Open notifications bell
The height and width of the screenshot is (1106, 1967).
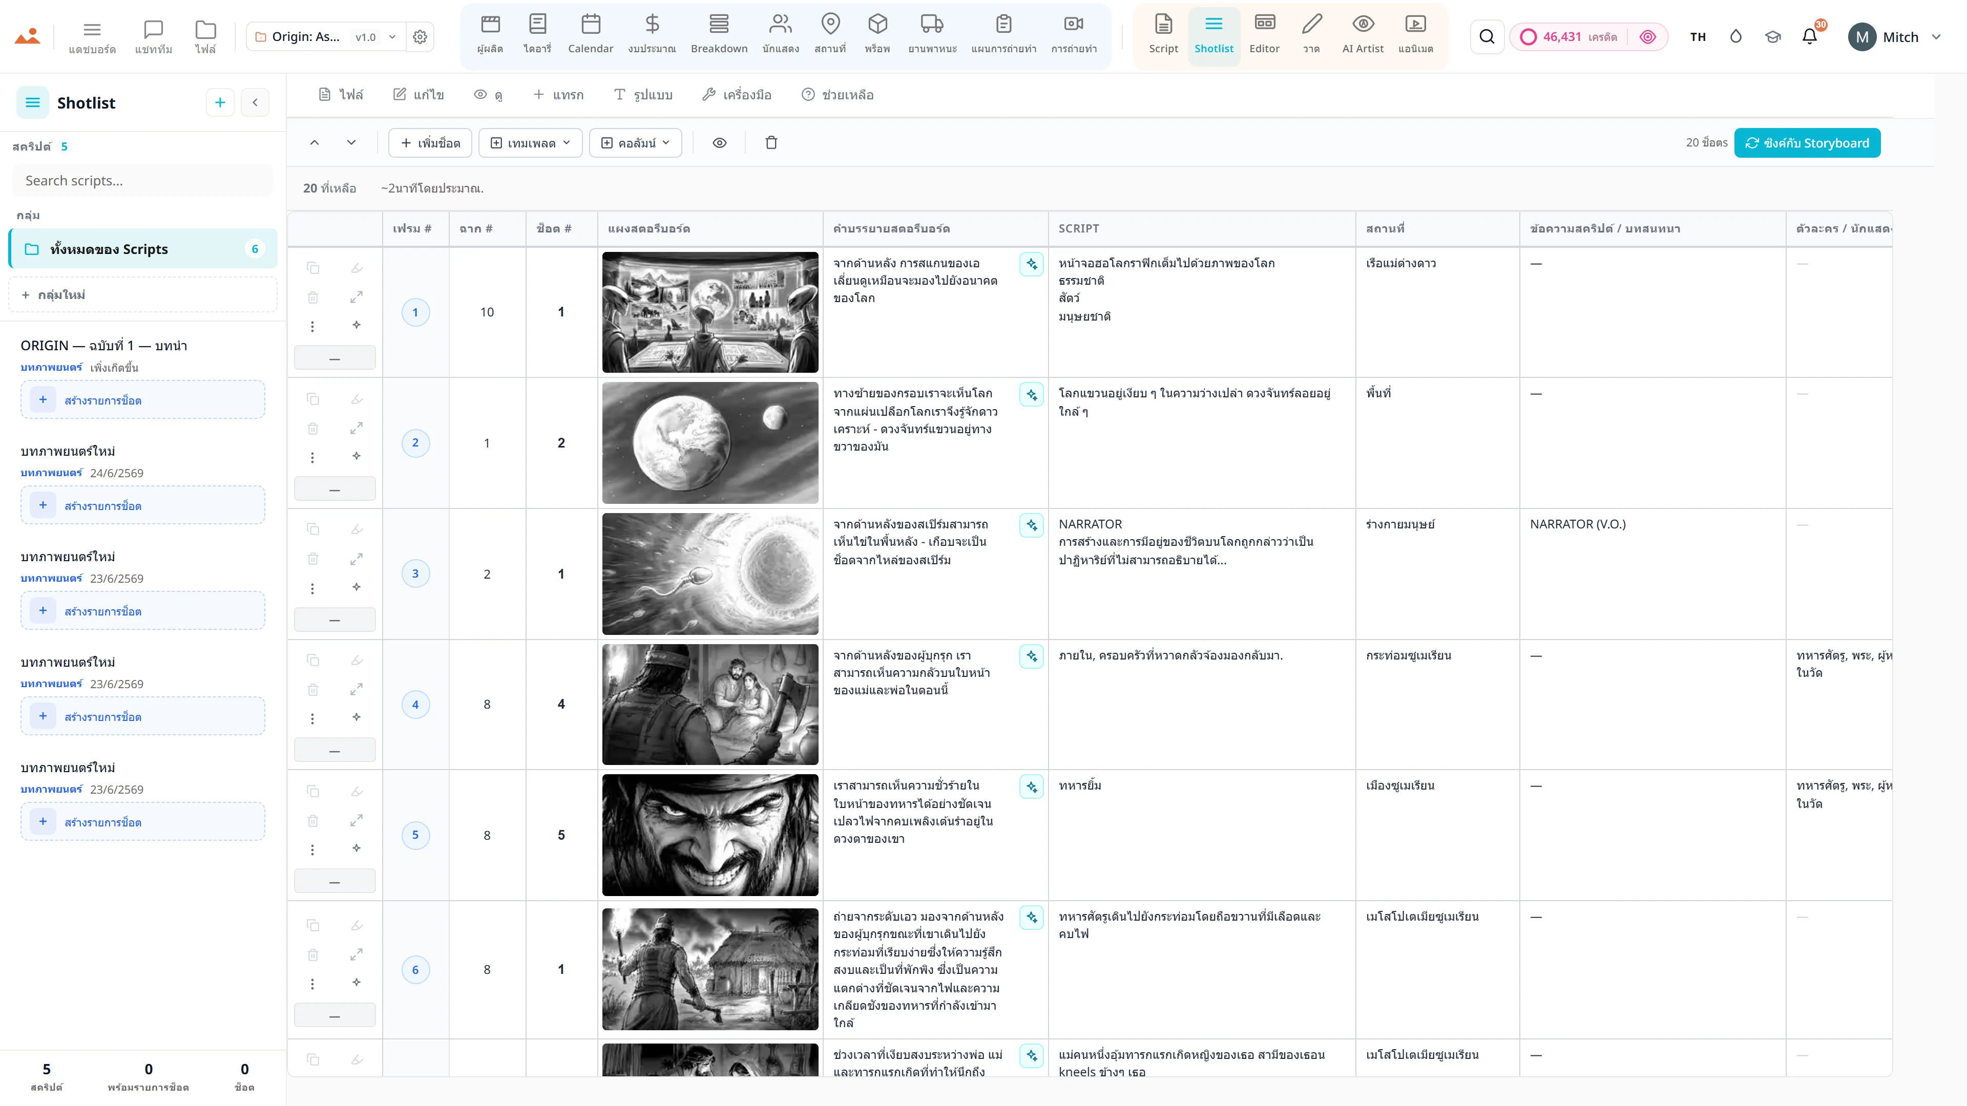coord(1809,37)
